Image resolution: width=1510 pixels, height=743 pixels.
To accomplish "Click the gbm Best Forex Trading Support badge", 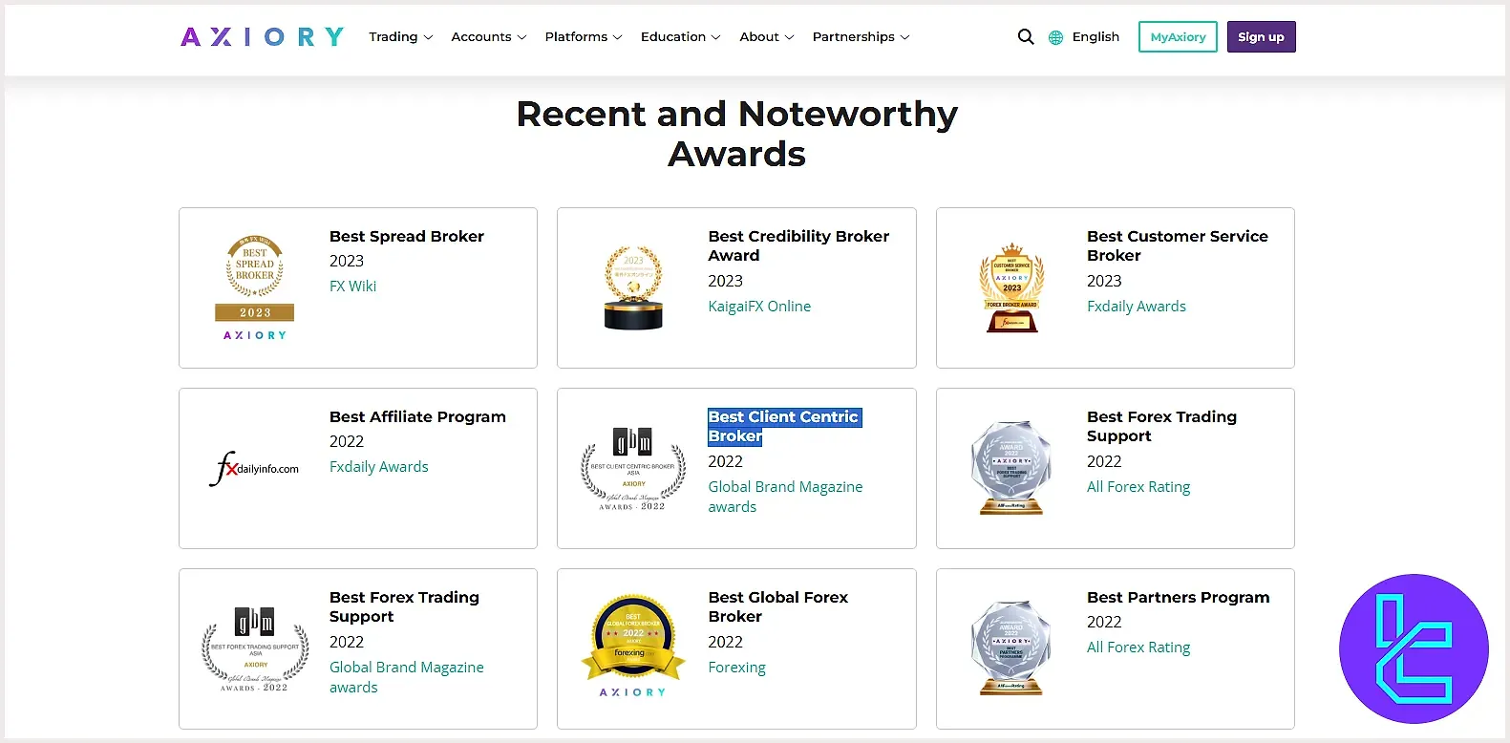I will point(255,648).
